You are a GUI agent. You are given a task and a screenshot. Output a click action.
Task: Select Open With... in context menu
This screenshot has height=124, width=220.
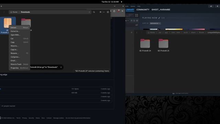pyautogui.click(x=19, y=35)
